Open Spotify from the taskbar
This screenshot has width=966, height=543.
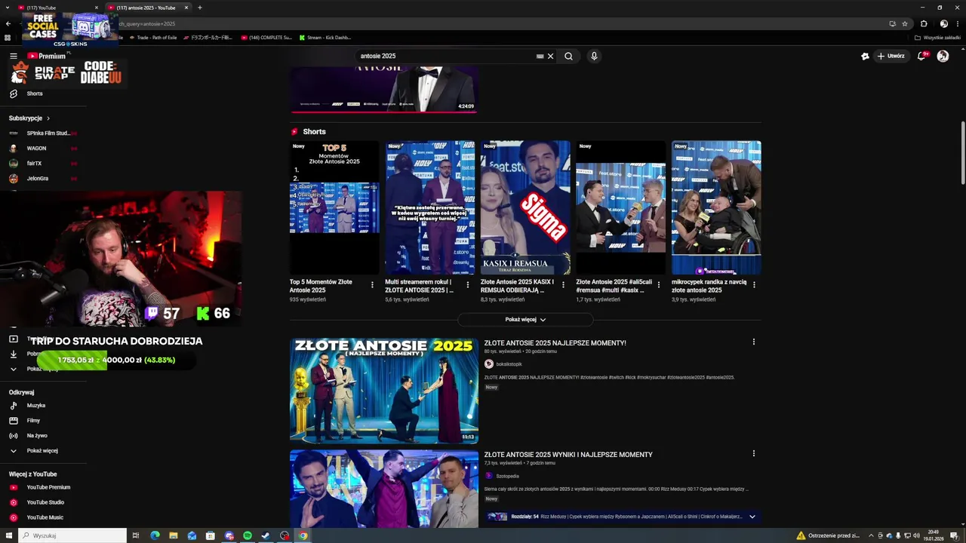(248, 535)
